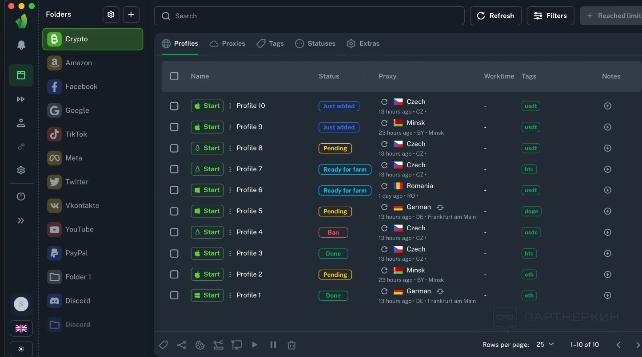Add a new folder with plus button
Image resolution: width=642 pixels, height=357 pixels.
pyautogui.click(x=131, y=15)
